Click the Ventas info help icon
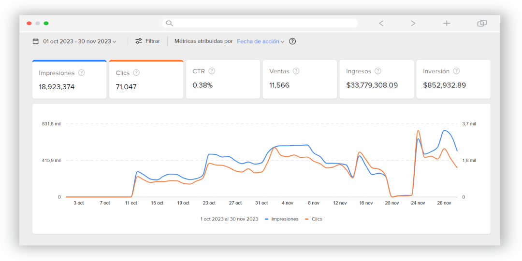 (296, 71)
